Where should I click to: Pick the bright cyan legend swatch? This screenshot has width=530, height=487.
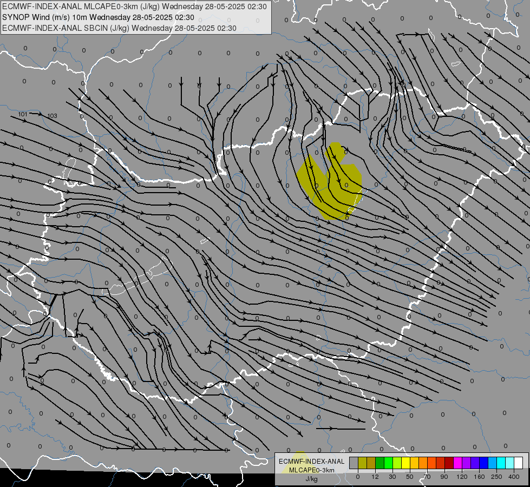(501, 463)
